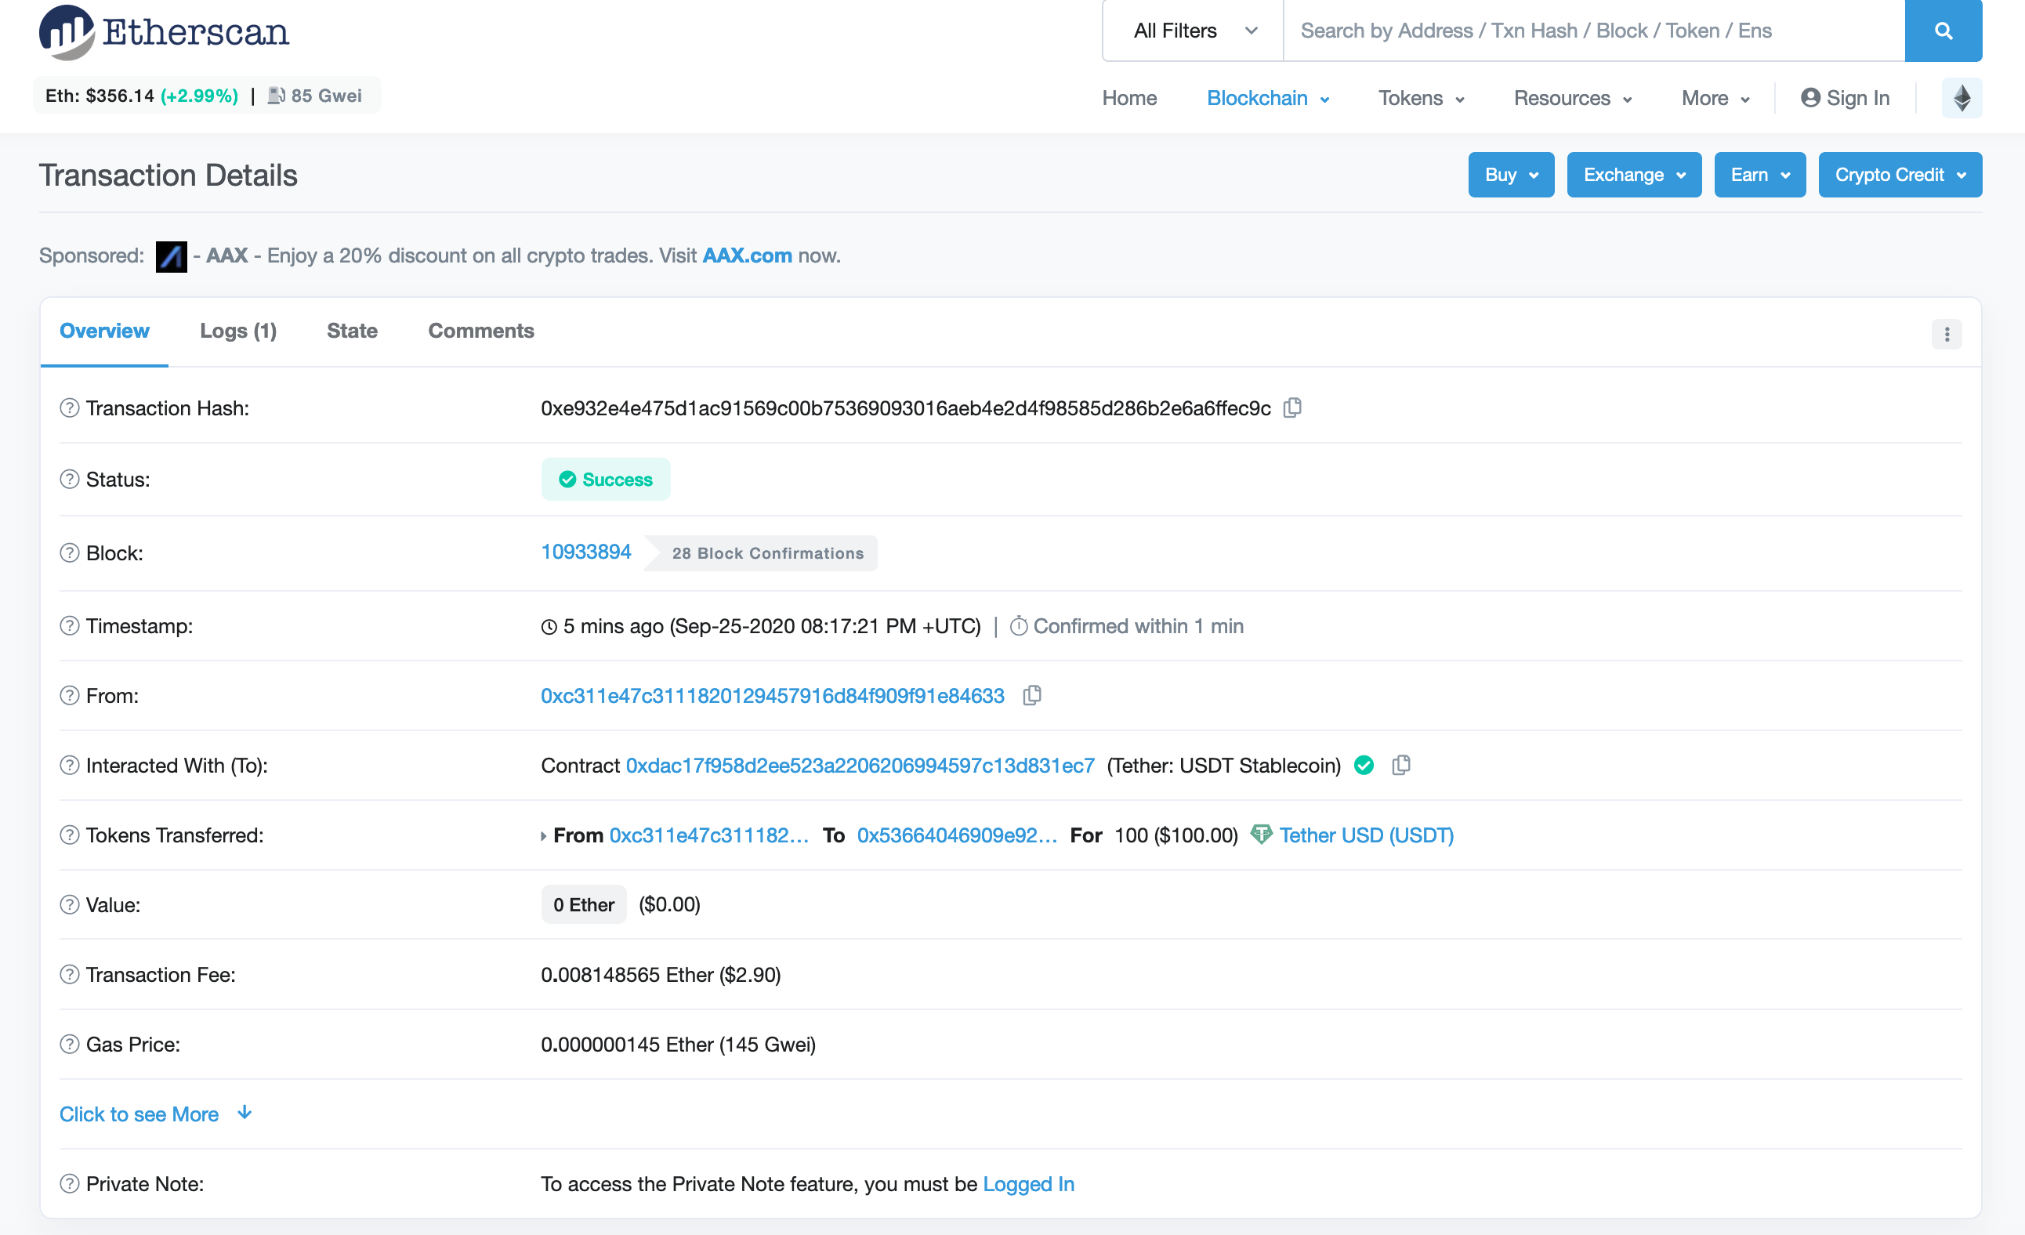Copy the From address icon
The width and height of the screenshot is (2025, 1235).
(x=1031, y=695)
